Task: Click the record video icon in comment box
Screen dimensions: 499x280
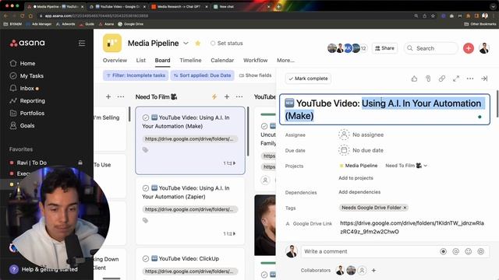Action: click(443, 251)
